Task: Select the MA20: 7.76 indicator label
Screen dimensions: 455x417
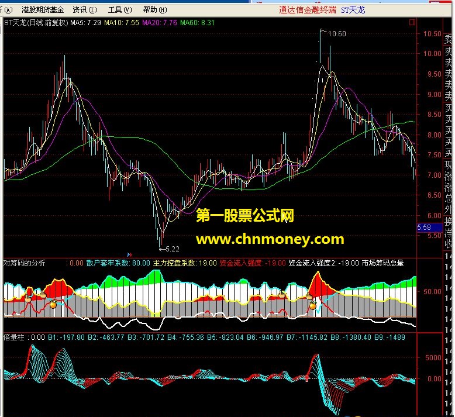Action: tap(160, 23)
